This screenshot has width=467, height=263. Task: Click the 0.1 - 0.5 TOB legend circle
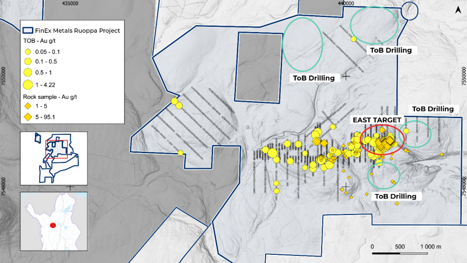click(27, 61)
